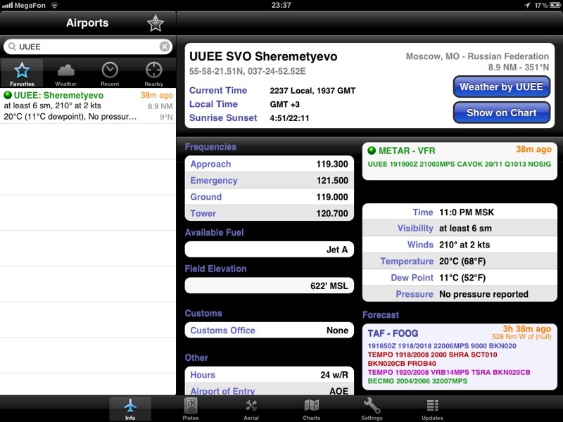Select the Favorites filter tab
The width and height of the screenshot is (563, 422).
click(x=22, y=73)
